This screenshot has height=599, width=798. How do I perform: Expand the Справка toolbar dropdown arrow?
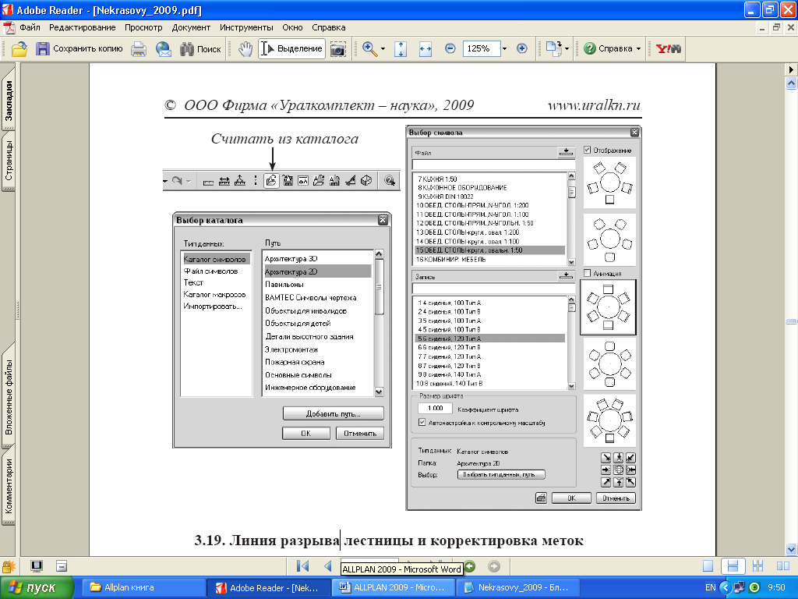pyautogui.click(x=638, y=49)
